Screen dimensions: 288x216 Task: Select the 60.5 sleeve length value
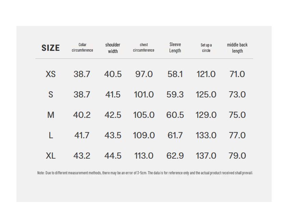click(175, 115)
